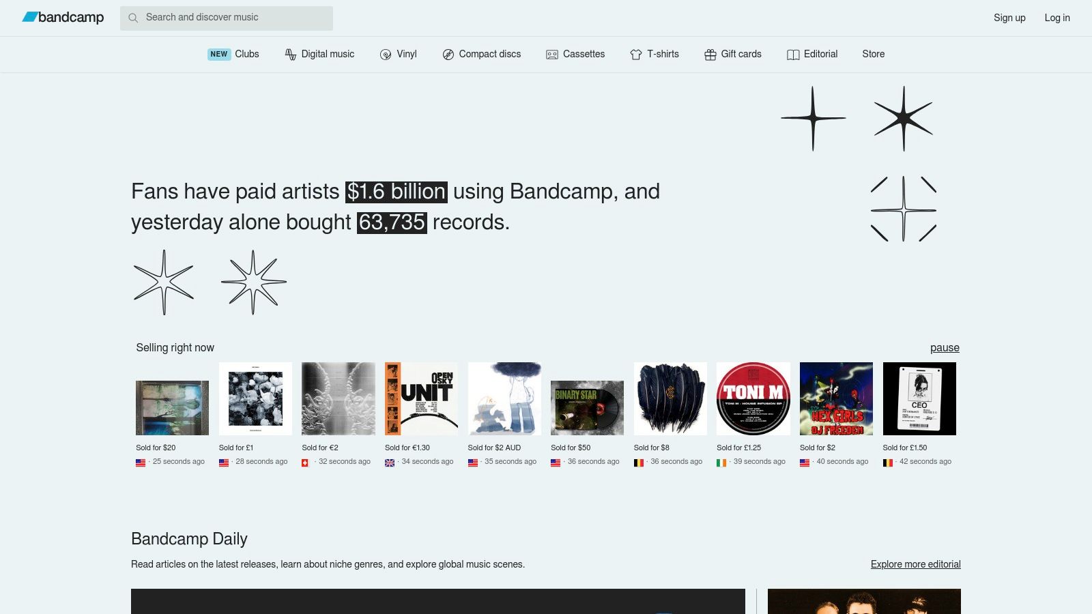Pause the 'Selling right now' feed
The height and width of the screenshot is (614, 1092).
[x=945, y=348]
